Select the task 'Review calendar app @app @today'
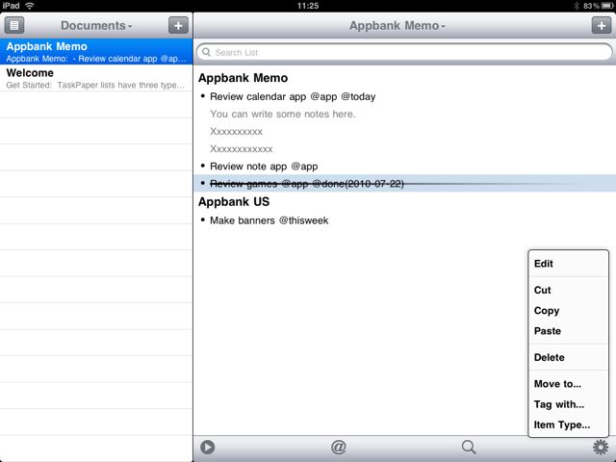 [293, 96]
